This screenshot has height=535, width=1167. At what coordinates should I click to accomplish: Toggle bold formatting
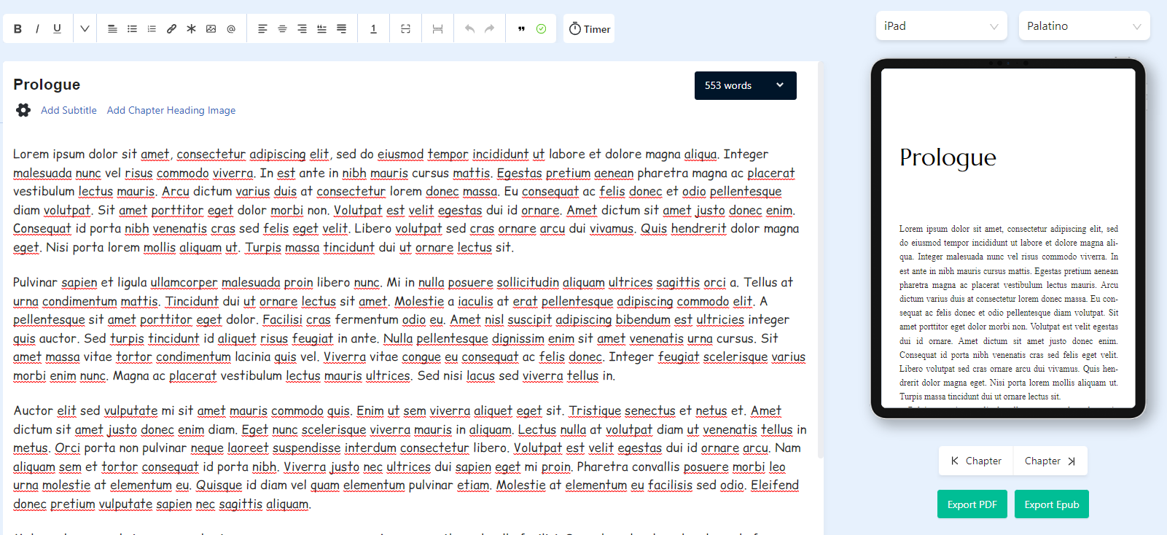17,29
